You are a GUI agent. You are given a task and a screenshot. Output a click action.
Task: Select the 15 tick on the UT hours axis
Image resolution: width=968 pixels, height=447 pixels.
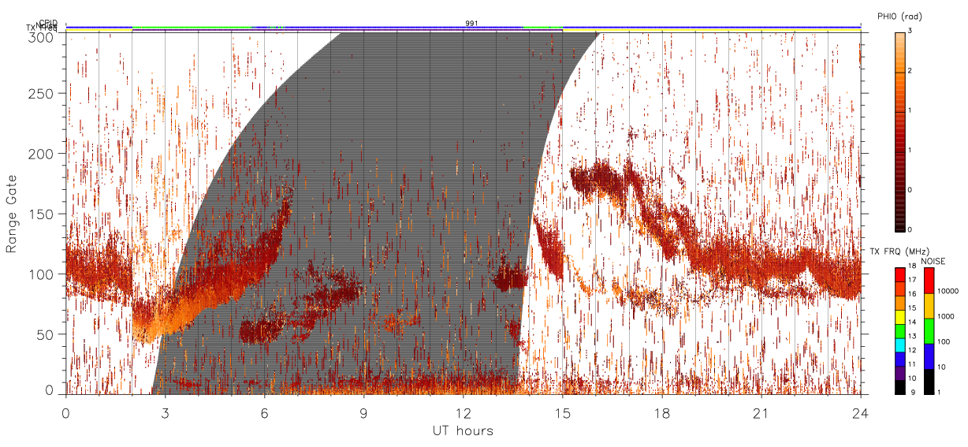[563, 412]
